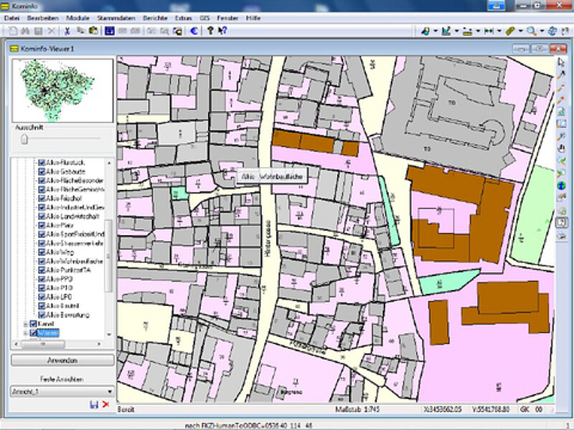574x430 pixels.
Task: Click the red X delete view button
Action: pyautogui.click(x=105, y=404)
